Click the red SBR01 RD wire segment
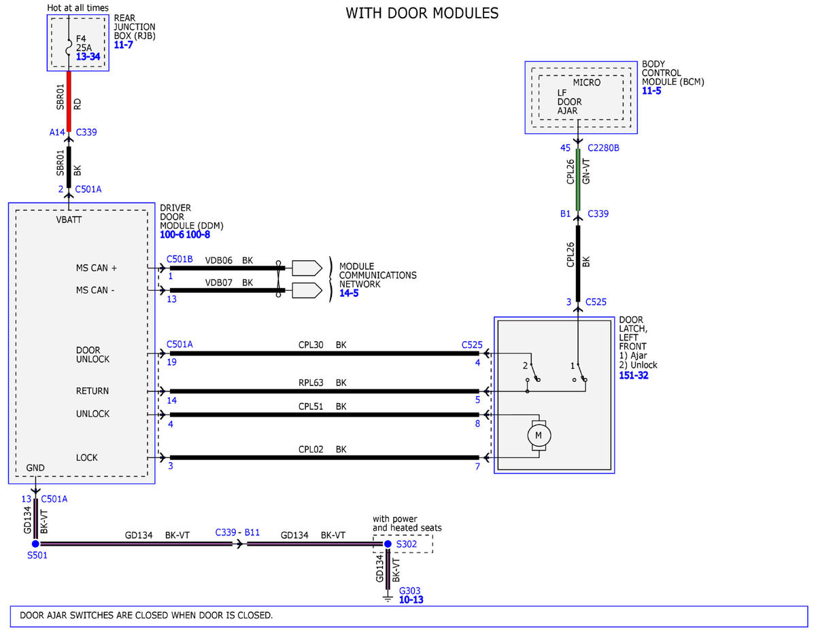816x630 pixels. click(69, 100)
